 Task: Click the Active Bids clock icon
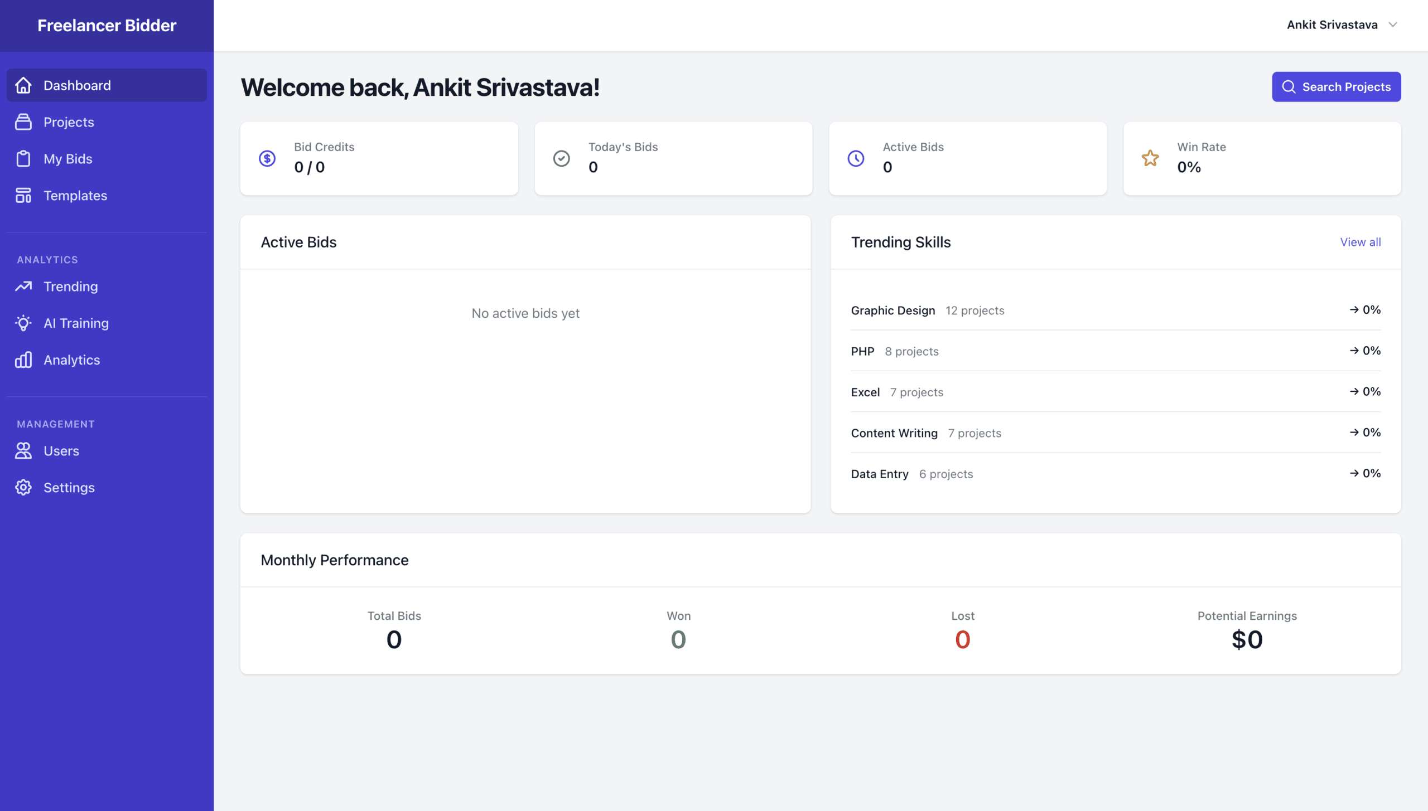856,158
